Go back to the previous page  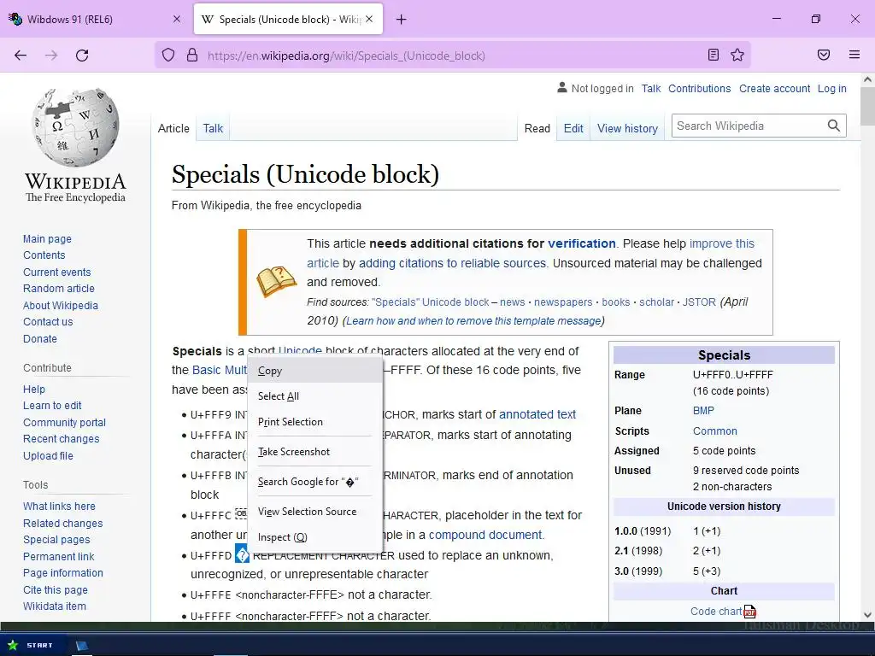click(x=21, y=56)
